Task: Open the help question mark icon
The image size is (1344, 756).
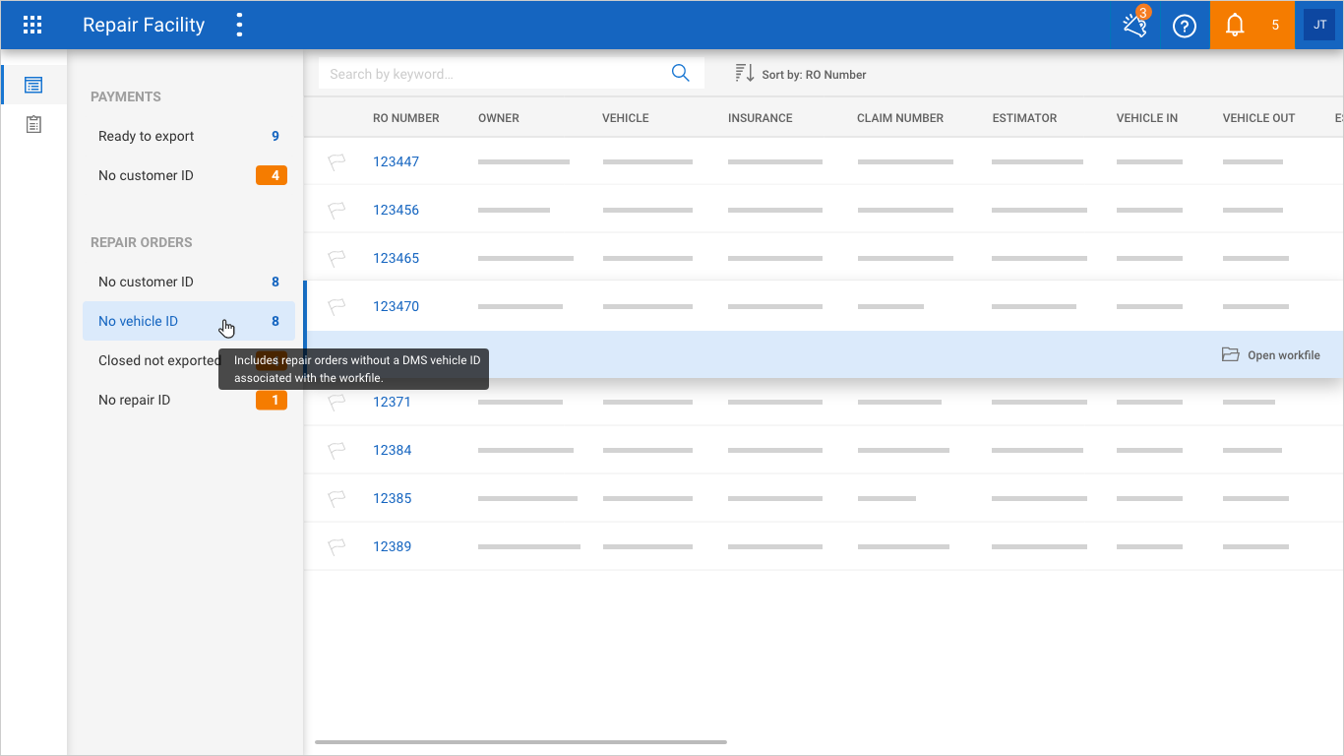Action: pyautogui.click(x=1185, y=26)
